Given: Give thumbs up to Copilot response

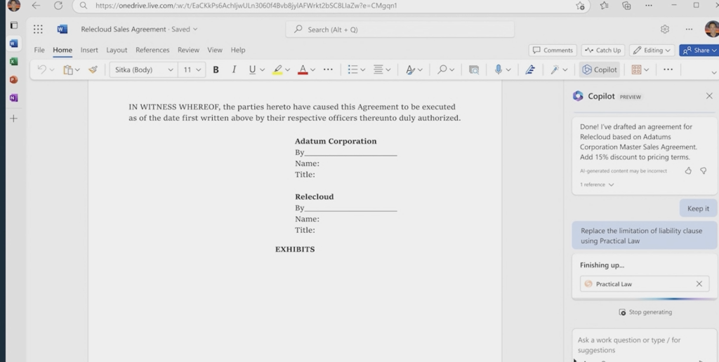Looking at the screenshot, I should [688, 170].
